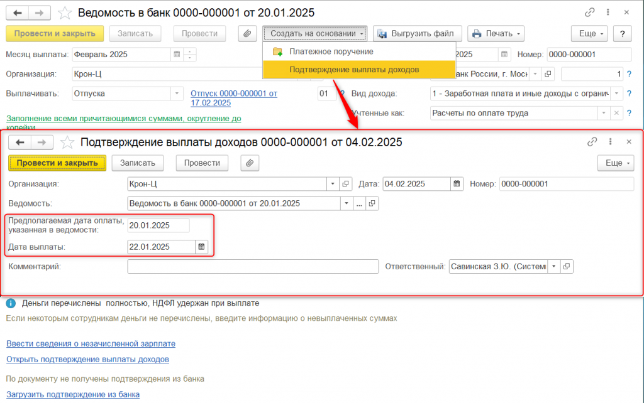Click Записать in Ведомость в банк toolbar
The width and height of the screenshot is (644, 403).
coord(135,34)
